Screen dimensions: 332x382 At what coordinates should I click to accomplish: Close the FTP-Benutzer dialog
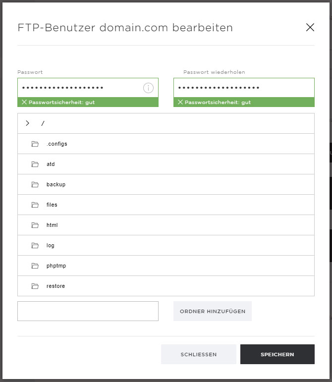point(310,27)
